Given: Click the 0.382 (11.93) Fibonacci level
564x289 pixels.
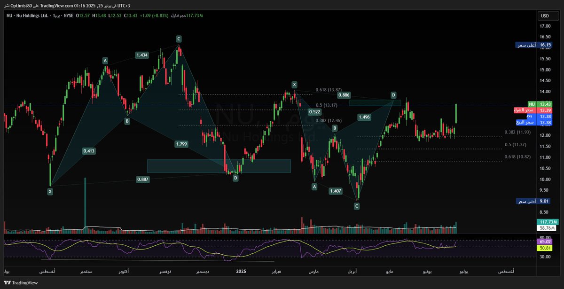Looking at the screenshot, I should (517, 132).
